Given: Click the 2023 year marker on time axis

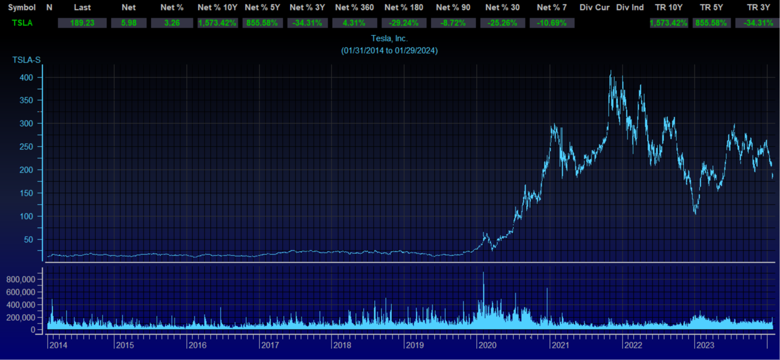Looking at the screenshot, I should point(705,345).
